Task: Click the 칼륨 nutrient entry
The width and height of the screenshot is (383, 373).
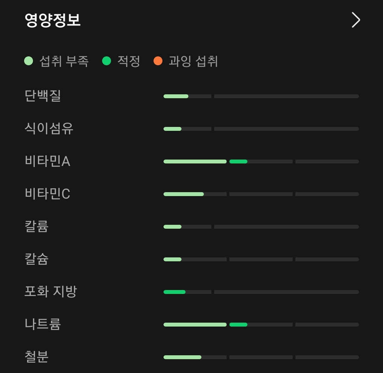Action: tap(35, 227)
